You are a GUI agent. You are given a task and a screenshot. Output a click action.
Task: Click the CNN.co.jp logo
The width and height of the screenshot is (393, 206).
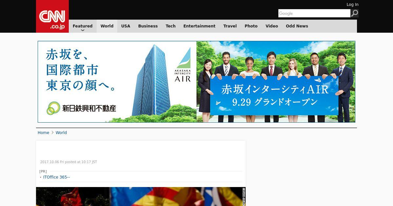click(x=52, y=16)
